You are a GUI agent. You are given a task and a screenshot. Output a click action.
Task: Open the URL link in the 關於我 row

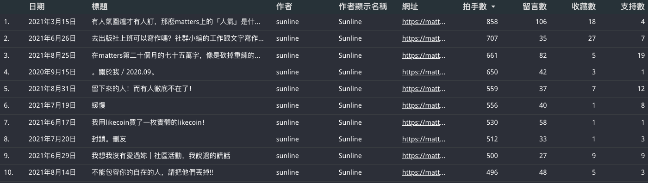coord(424,72)
